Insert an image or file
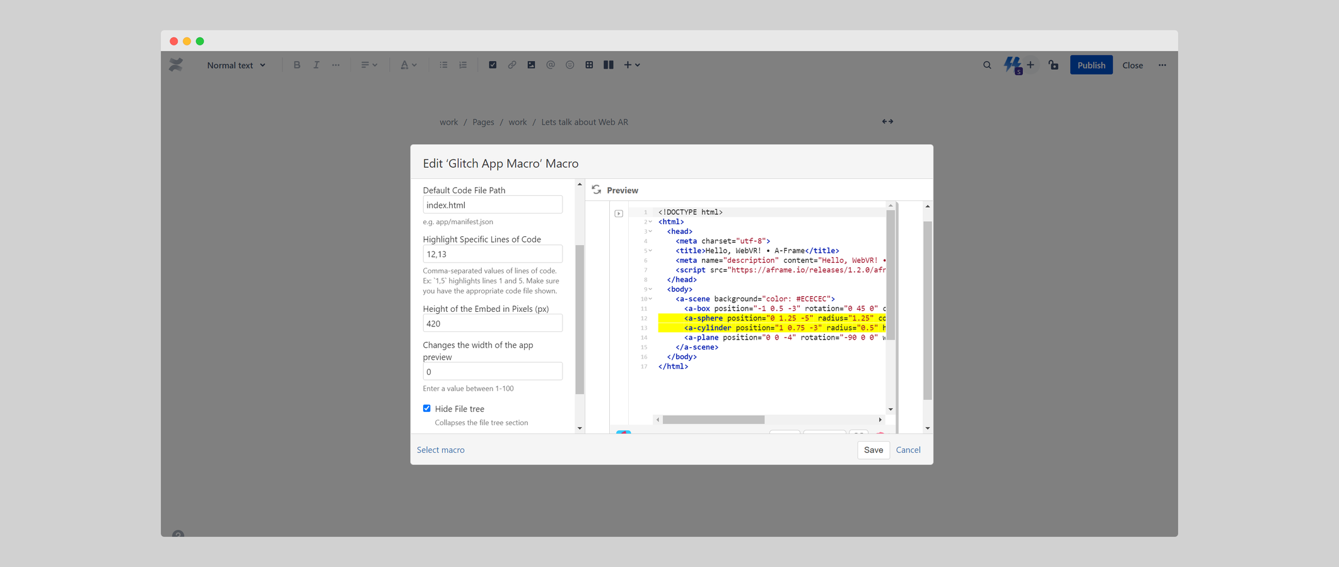This screenshot has height=567, width=1339. pyautogui.click(x=531, y=65)
